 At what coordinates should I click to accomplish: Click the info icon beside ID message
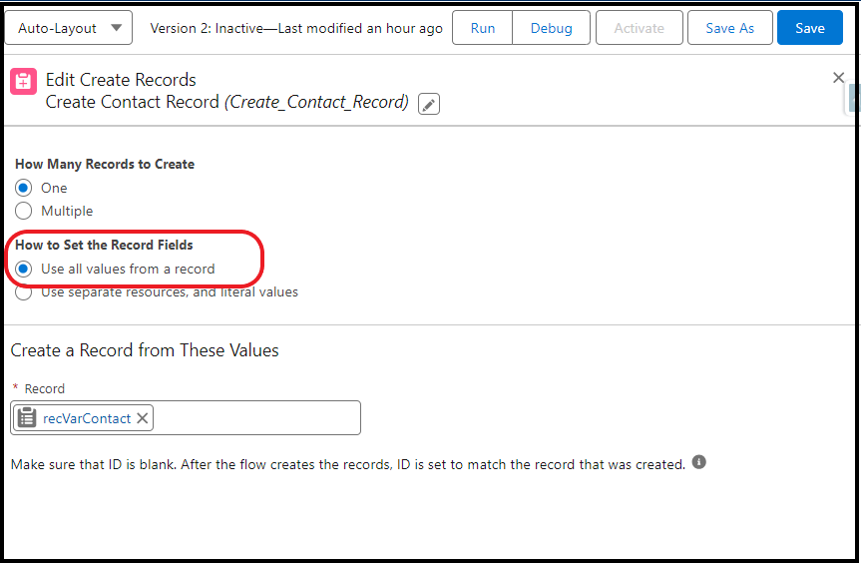(698, 462)
